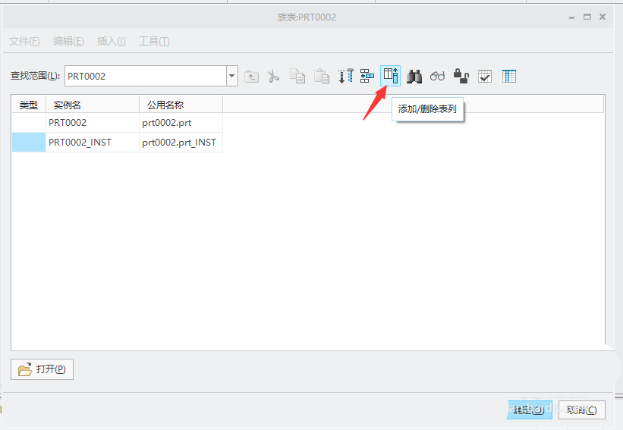Click the up one level folder icon
623x430 pixels.
point(251,76)
